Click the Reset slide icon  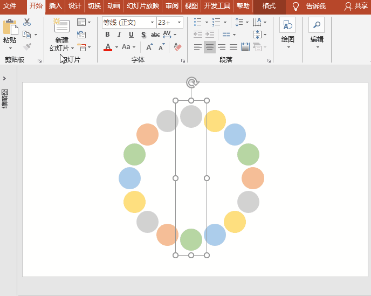click(81, 35)
